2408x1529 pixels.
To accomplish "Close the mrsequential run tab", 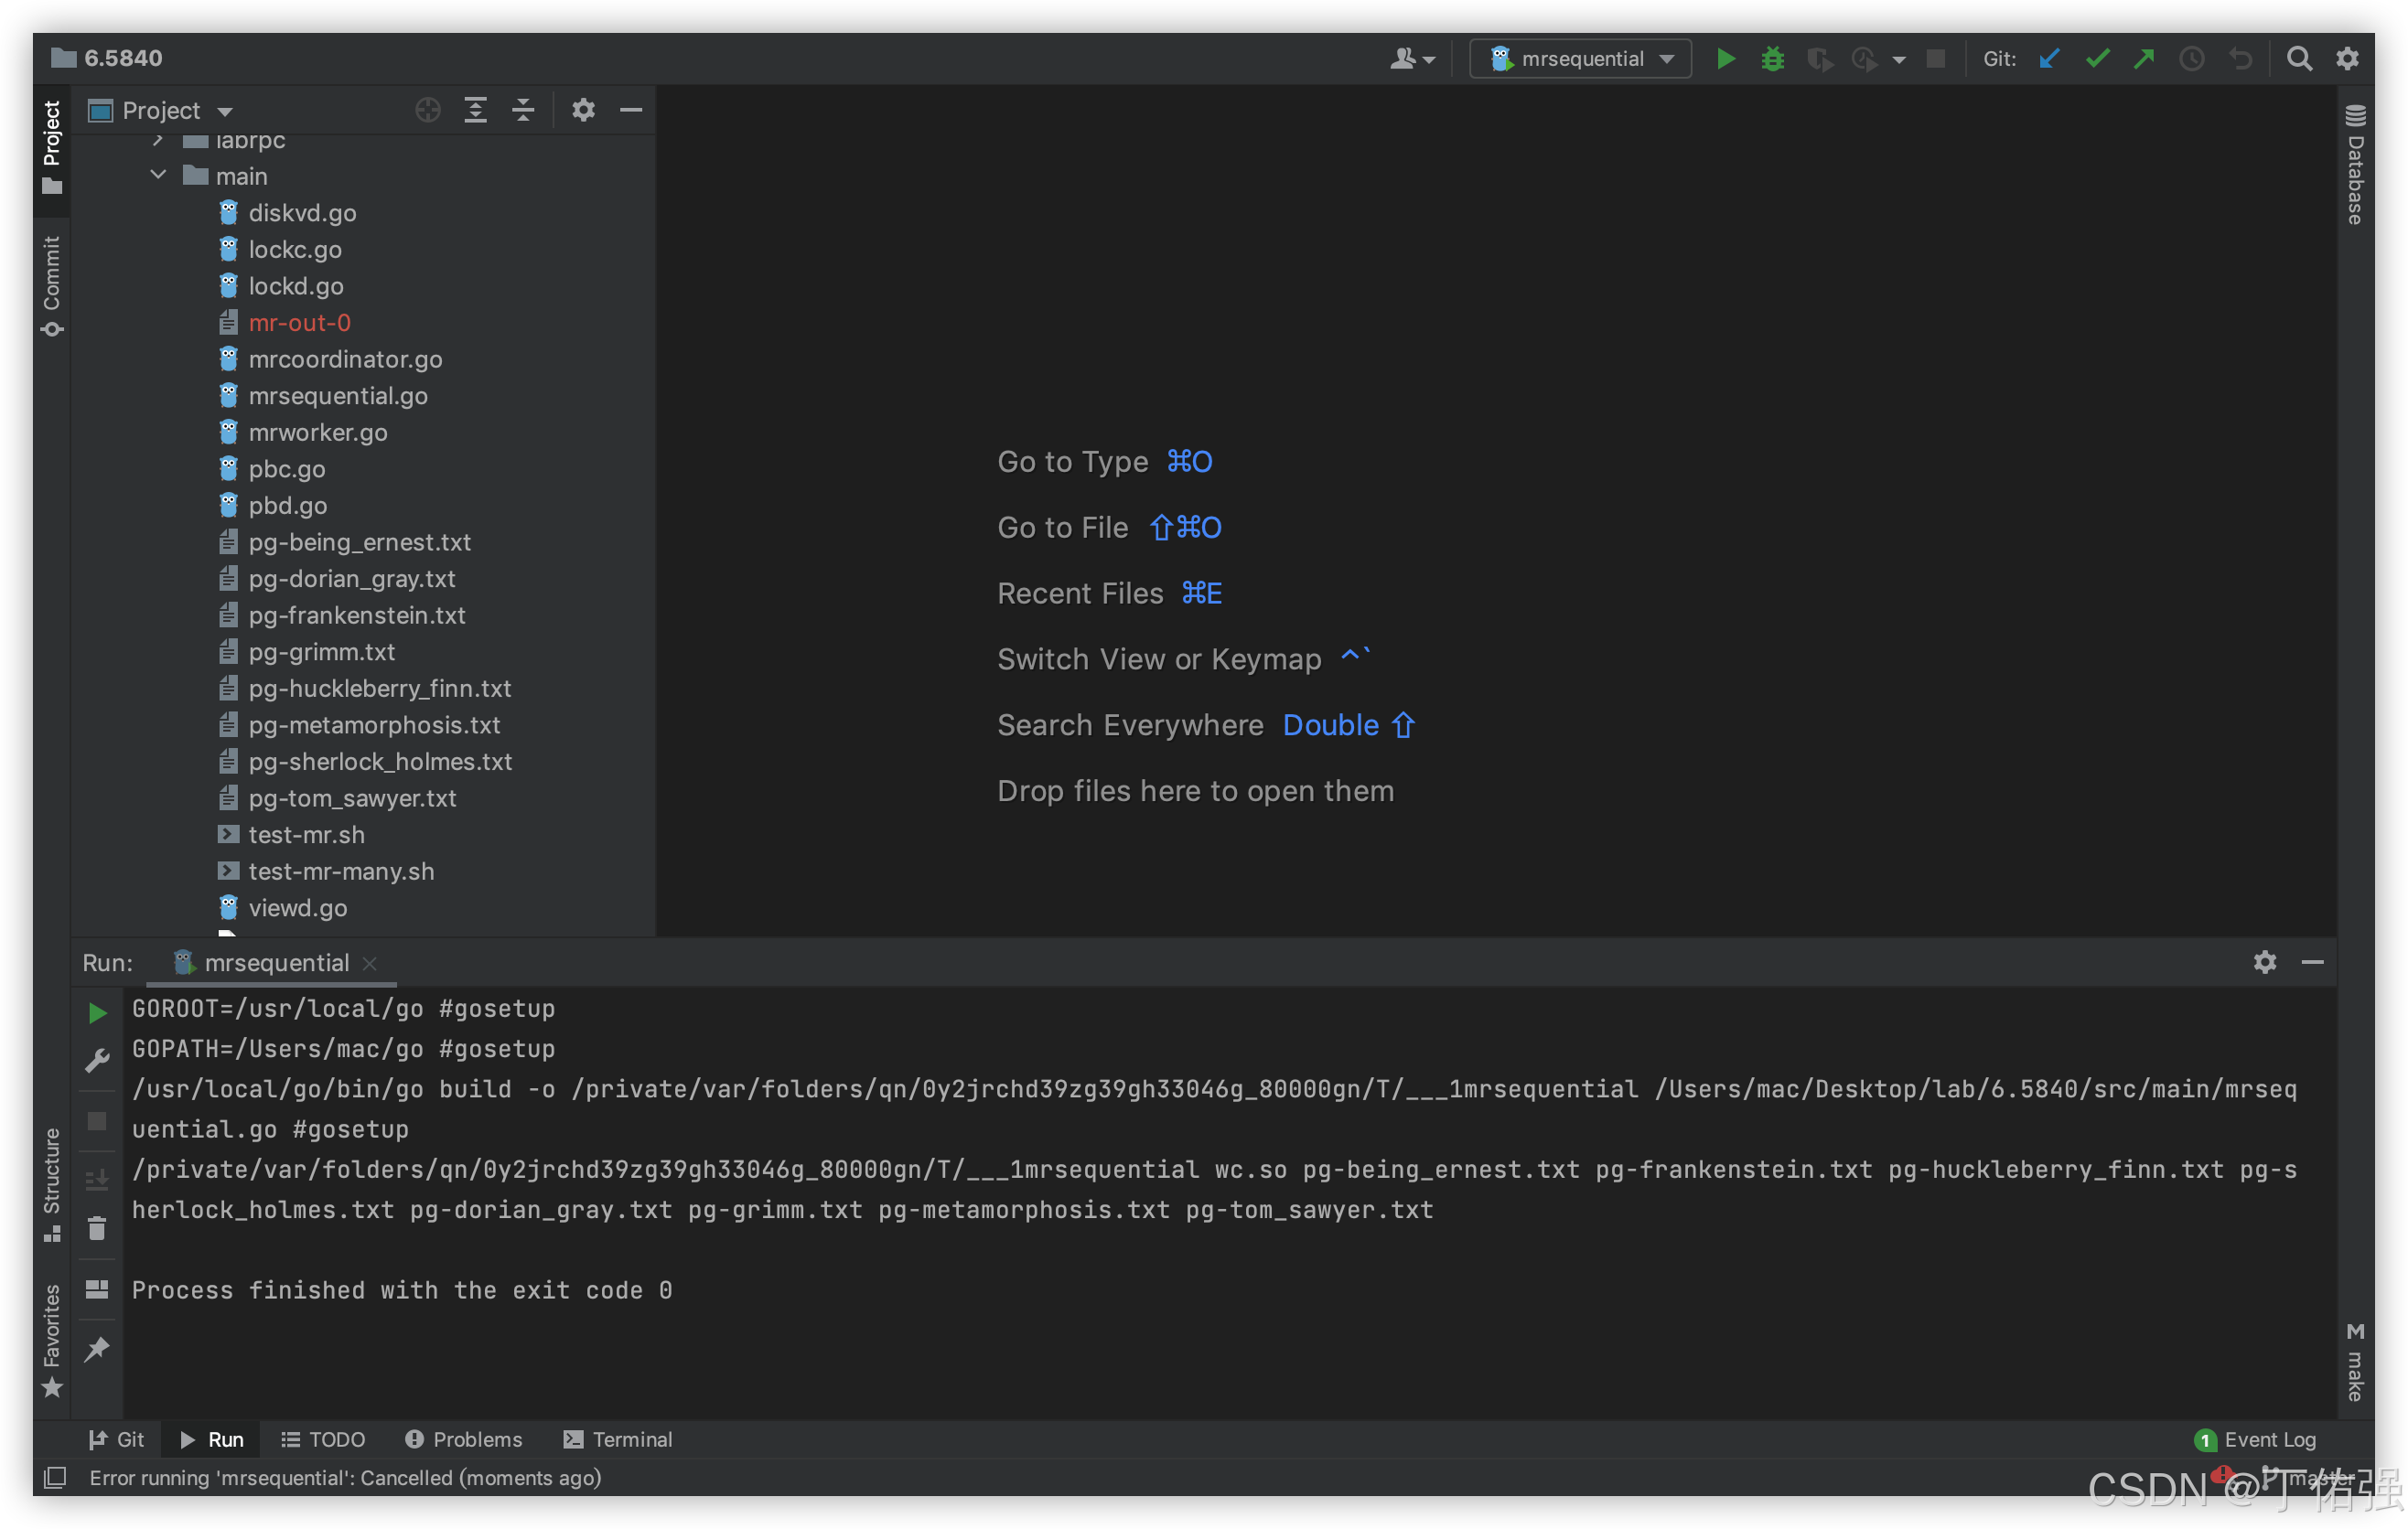I will click(x=370, y=963).
